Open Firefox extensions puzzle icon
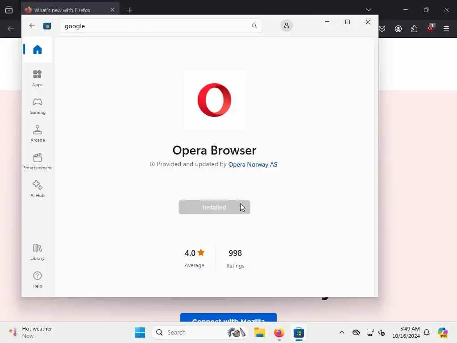The image size is (457, 343). coord(414,29)
